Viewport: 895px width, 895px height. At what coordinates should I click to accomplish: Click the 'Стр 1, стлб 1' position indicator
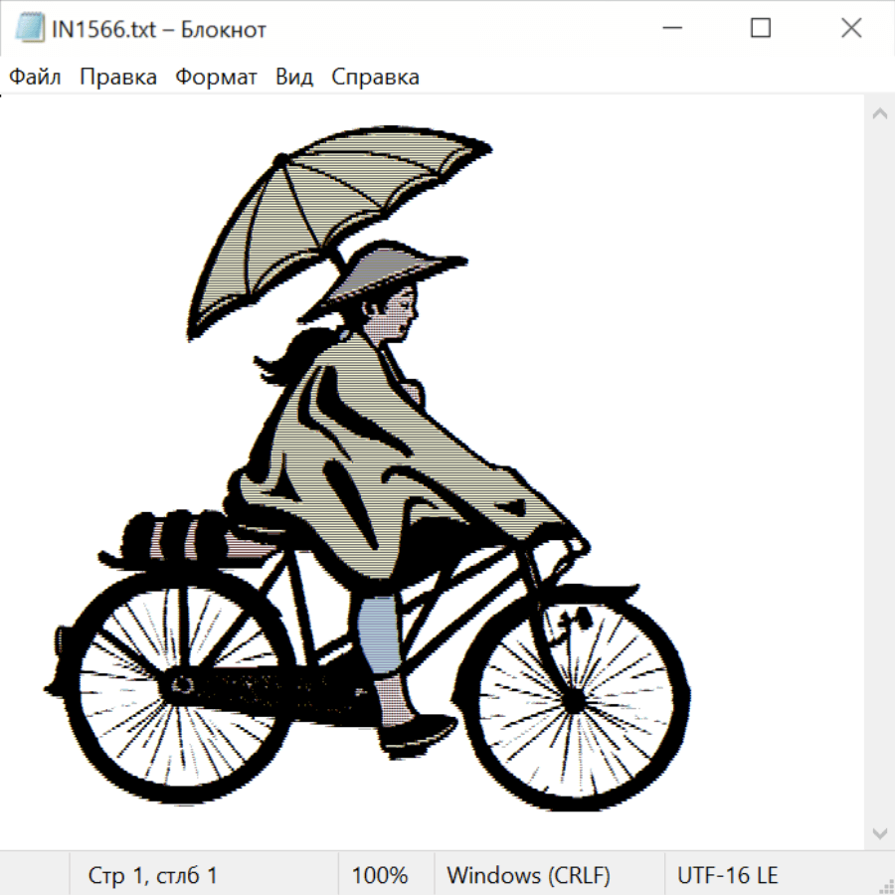point(152,875)
